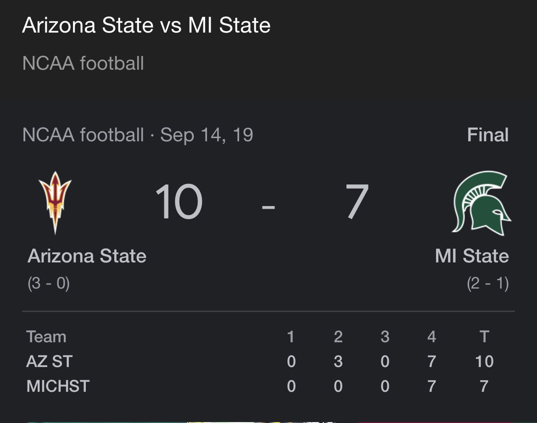This screenshot has height=423, width=537.
Task: Click the NCAA football Sep 14, 19 date line
Action: (138, 135)
